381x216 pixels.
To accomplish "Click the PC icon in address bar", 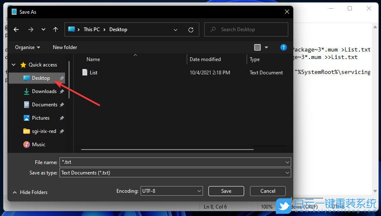I will (72, 29).
